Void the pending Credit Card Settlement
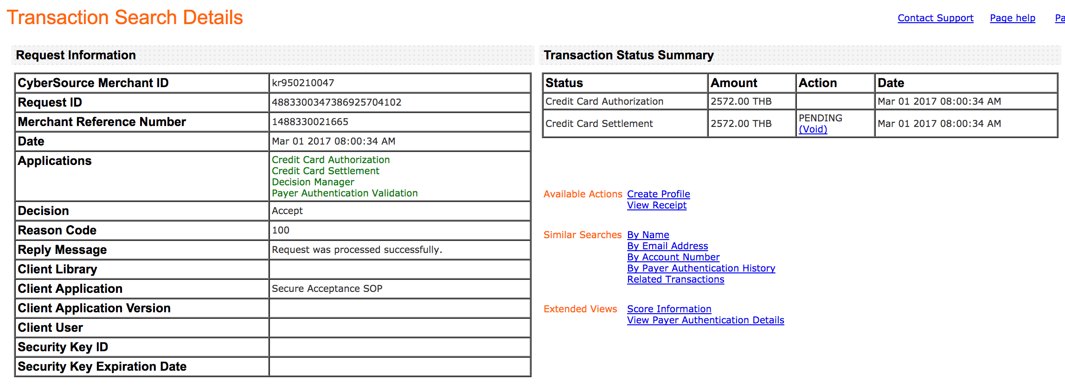Image resolution: width=1065 pixels, height=392 pixels. [x=813, y=129]
